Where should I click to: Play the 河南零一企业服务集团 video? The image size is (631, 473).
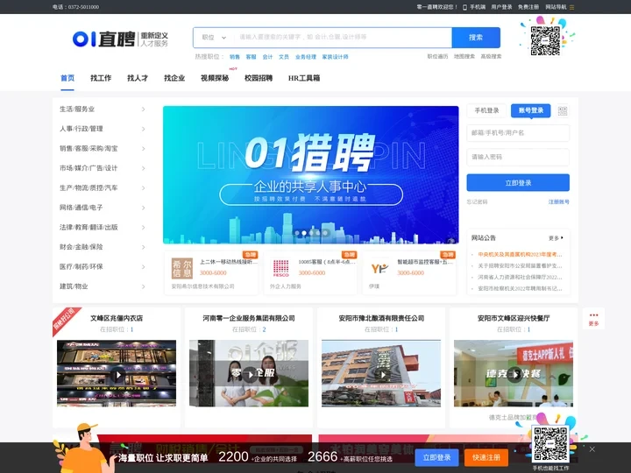tap(250, 375)
